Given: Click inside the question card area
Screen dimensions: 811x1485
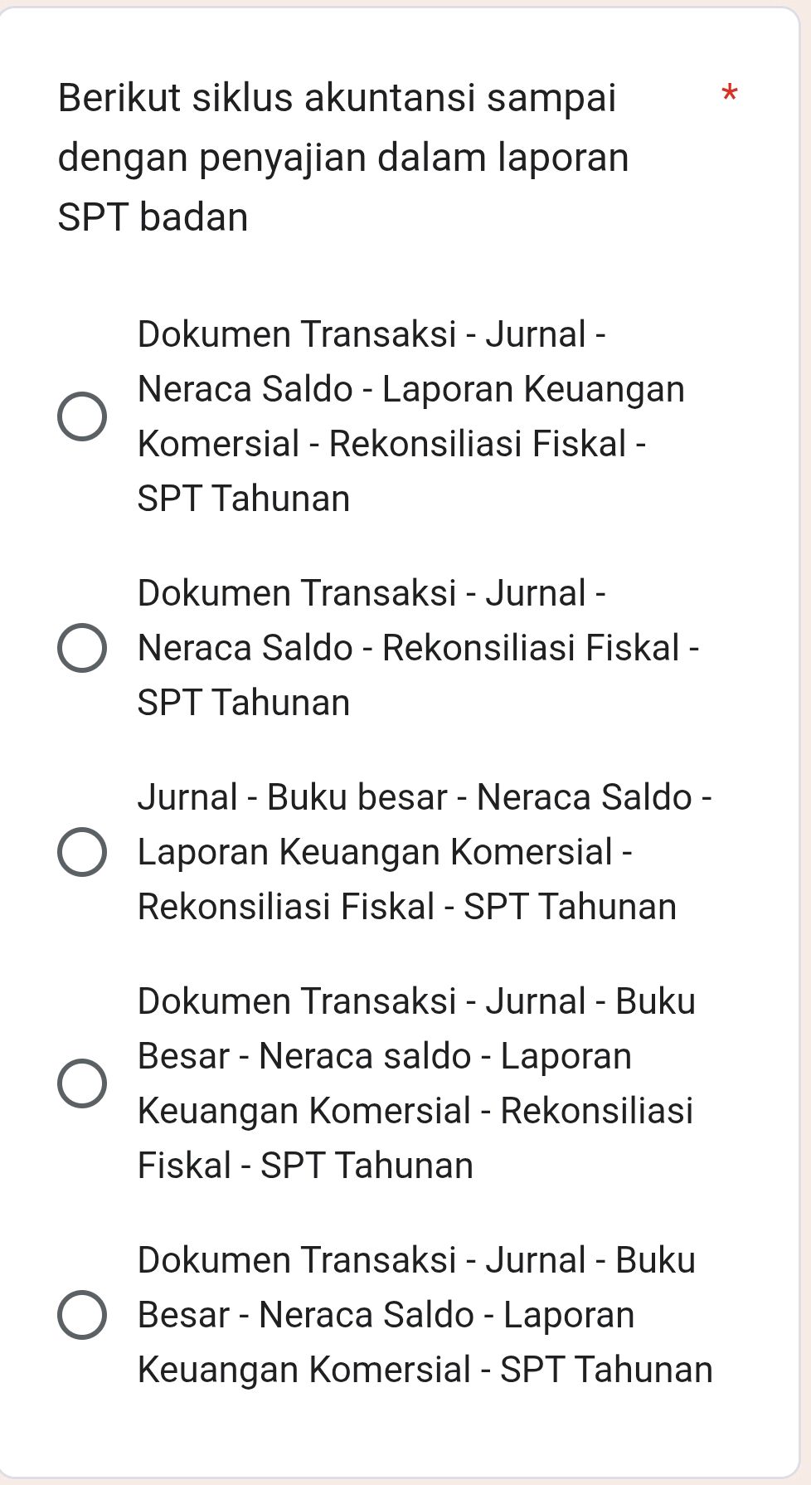Looking at the screenshot, I should pos(405,747).
